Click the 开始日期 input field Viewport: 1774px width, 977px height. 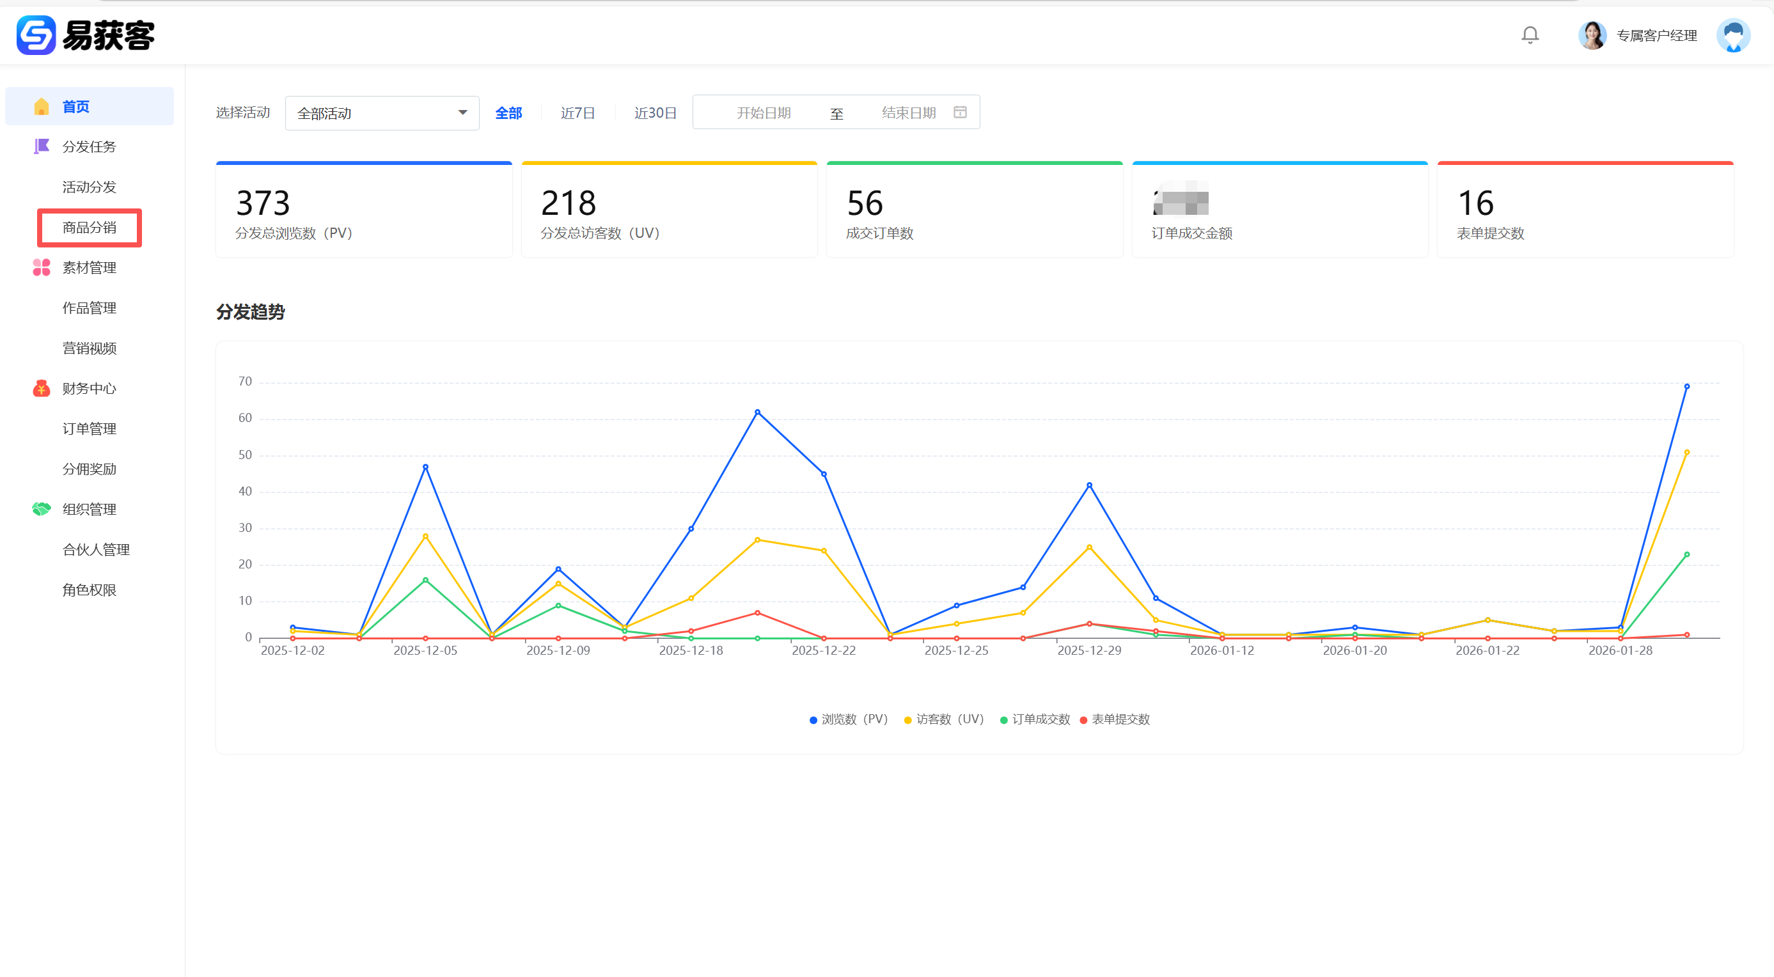coord(763,113)
